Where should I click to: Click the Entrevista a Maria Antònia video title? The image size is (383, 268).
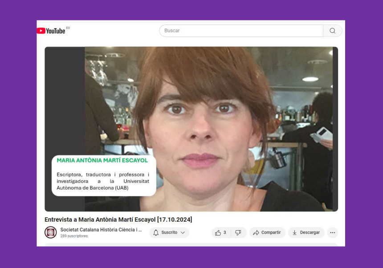(x=118, y=220)
